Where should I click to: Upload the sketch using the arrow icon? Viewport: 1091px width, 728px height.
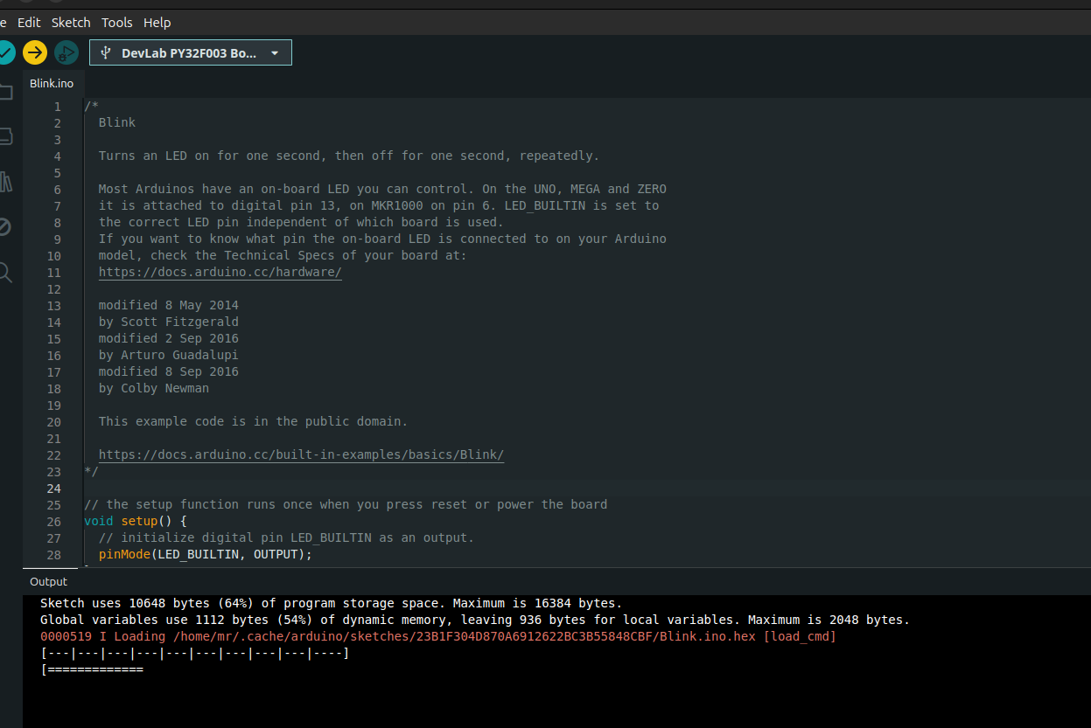[34, 52]
